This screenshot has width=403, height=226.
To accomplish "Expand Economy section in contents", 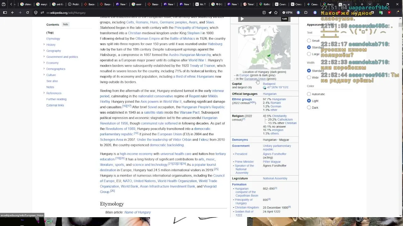I will coord(44,62).
